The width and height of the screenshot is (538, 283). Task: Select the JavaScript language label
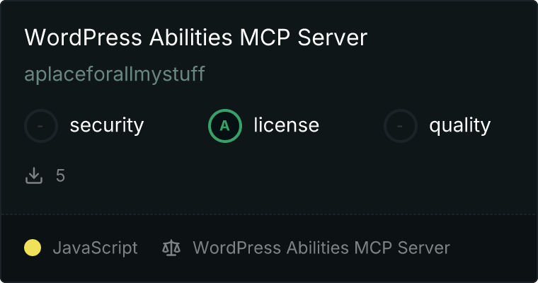[96, 248]
